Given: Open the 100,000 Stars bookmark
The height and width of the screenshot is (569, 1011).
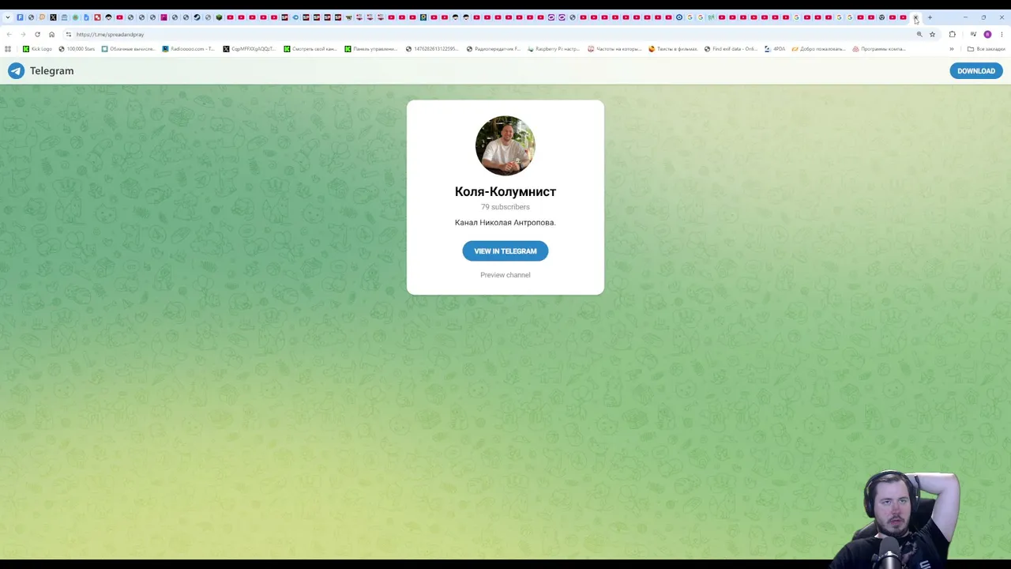Looking at the screenshot, I should pyautogui.click(x=77, y=49).
